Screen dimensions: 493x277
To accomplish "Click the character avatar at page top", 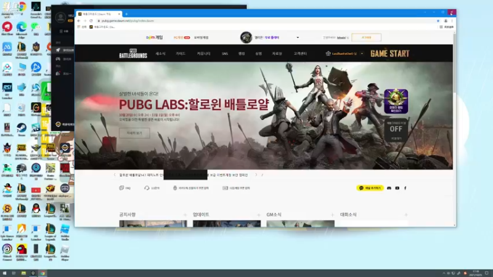I will click(246, 38).
